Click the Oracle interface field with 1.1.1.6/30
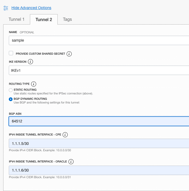Image resolution: width=189 pixels, height=191 pixels. coord(99,170)
